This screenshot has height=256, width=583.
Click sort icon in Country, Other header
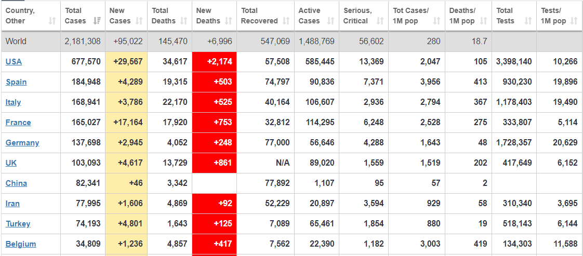[x=52, y=21]
